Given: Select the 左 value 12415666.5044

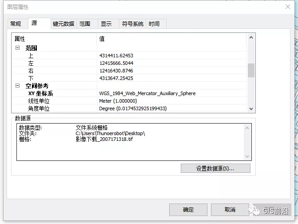Looking at the screenshot, I should tap(116, 63).
